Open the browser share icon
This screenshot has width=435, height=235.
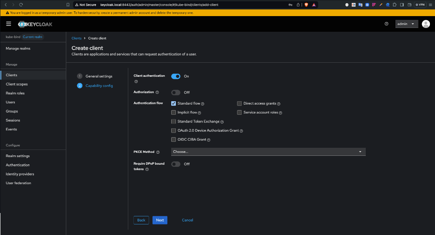tap(298, 5)
